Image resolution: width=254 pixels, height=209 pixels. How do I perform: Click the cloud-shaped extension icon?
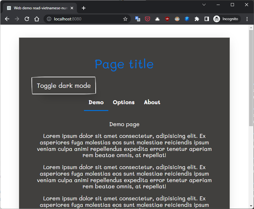point(157,19)
